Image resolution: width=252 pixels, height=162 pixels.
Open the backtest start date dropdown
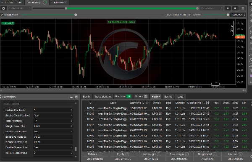point(19,8)
